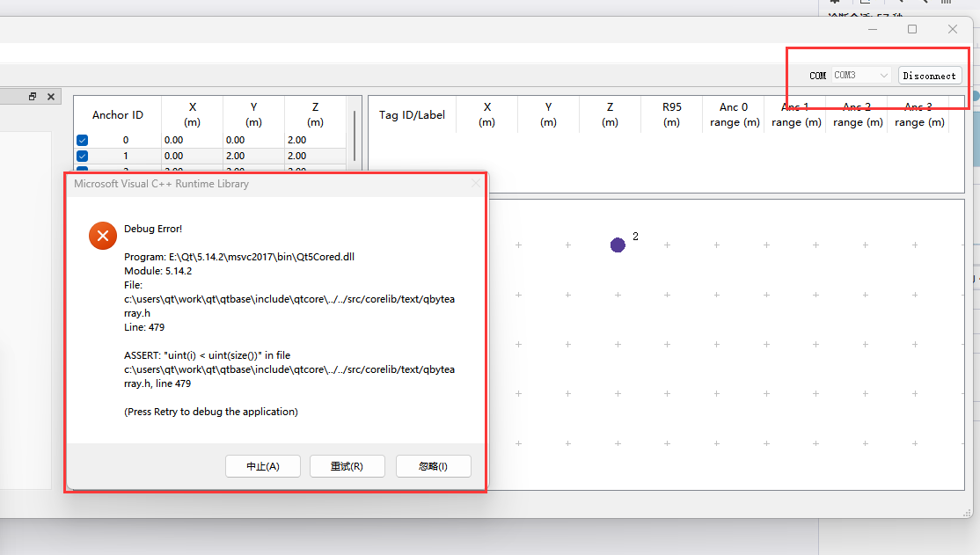This screenshot has height=555, width=980.
Task: Select the purple tag 2 marker
Action: click(x=618, y=245)
